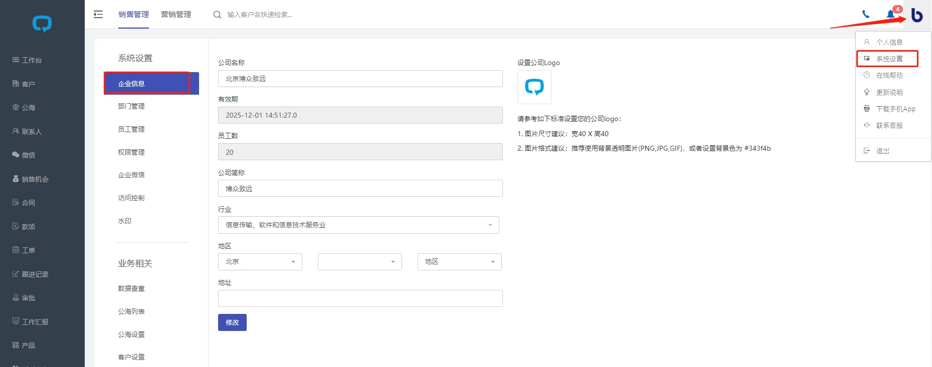The image size is (932, 367).
Task: Open the empty city dropdown
Action: [360, 262]
